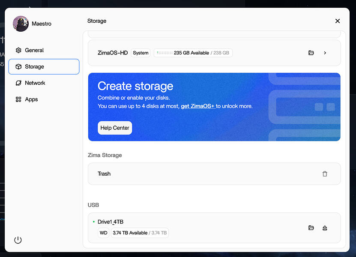Viewport: 356px width, 257px height.
Task: Click the 235 GB Available usage bar
Action: (193, 53)
